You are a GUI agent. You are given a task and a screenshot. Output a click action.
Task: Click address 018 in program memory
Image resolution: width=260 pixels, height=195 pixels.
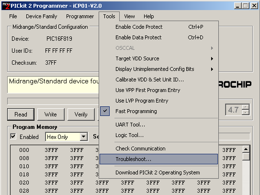tap(24, 174)
